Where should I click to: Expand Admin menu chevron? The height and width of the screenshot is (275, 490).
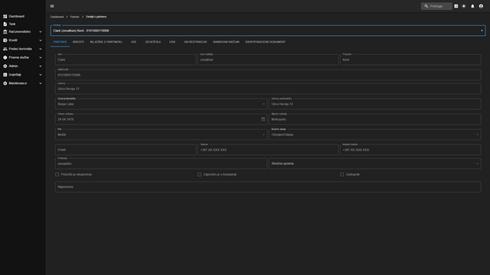(41, 66)
